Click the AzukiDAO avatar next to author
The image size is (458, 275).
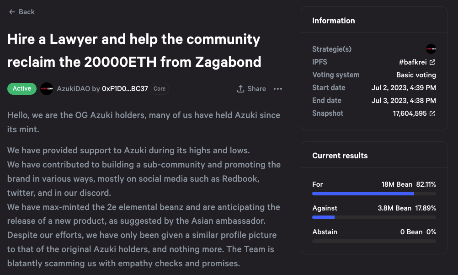point(47,89)
